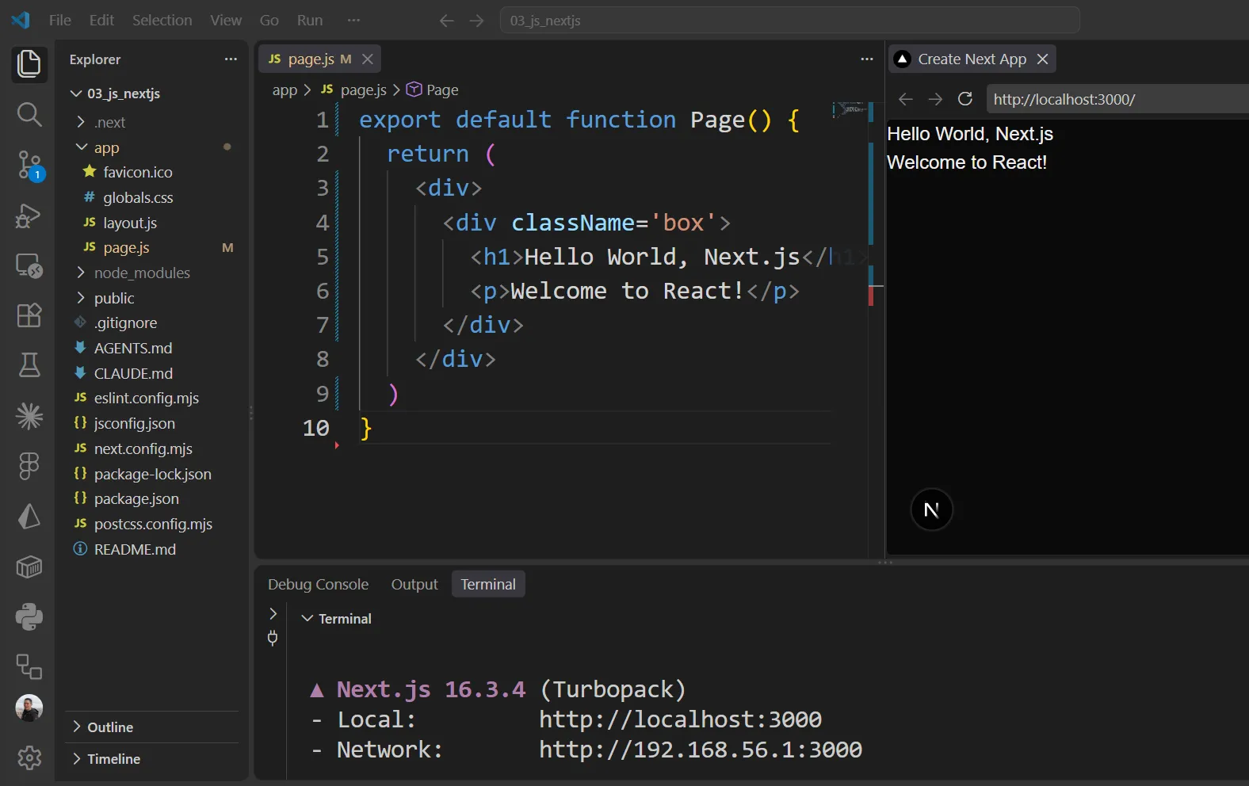Select the page.js editor tab
Image resolution: width=1249 pixels, height=786 pixels.
coord(320,59)
